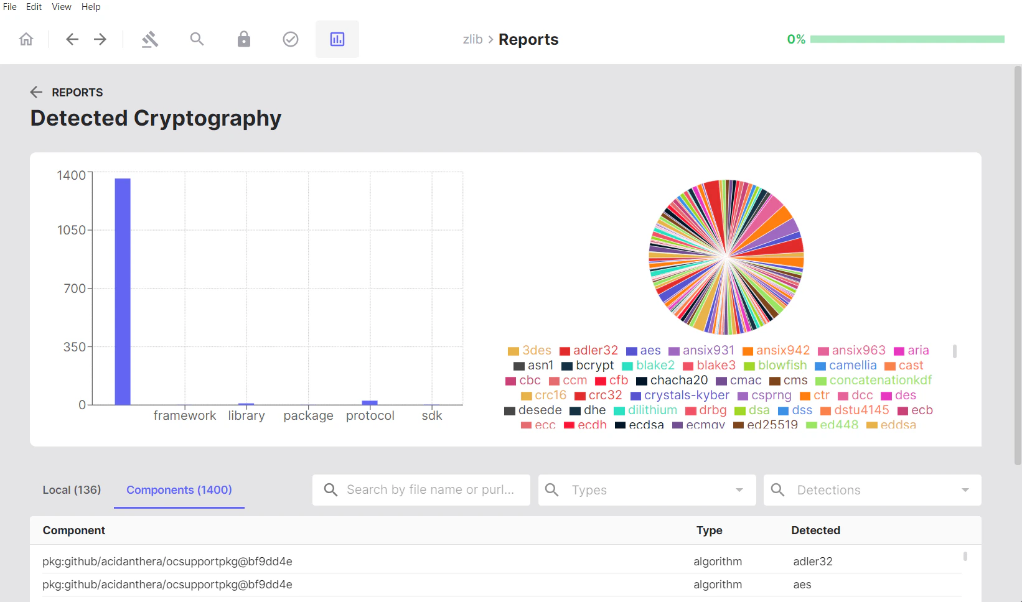
Task: Select the ocsupportpkg row with aes
Action: 502,585
